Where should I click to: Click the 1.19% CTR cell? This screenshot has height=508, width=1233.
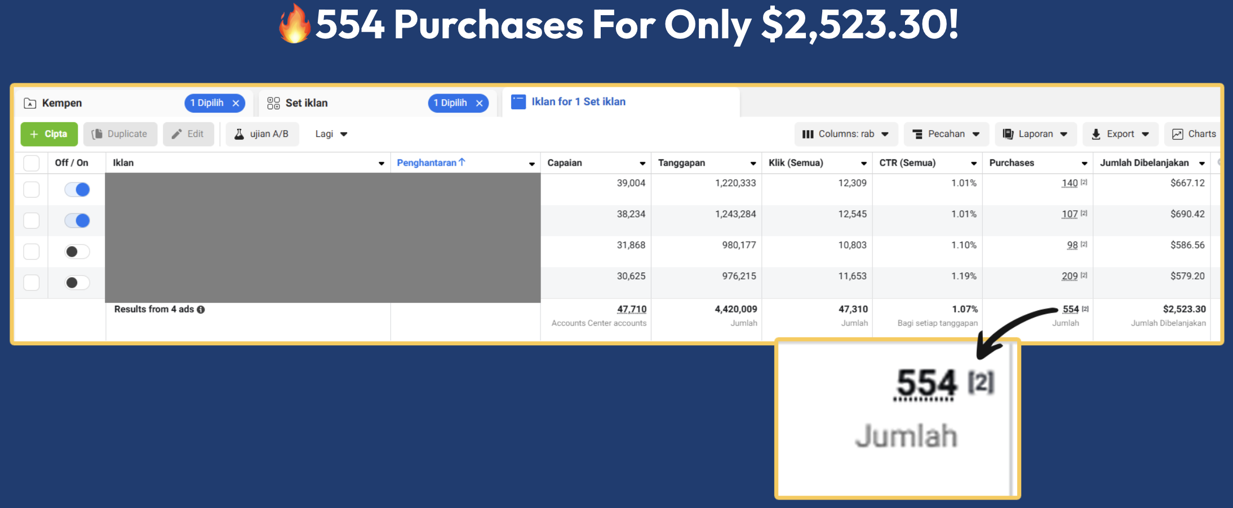(x=964, y=276)
